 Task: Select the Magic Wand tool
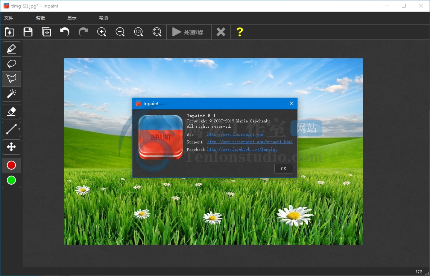click(11, 94)
